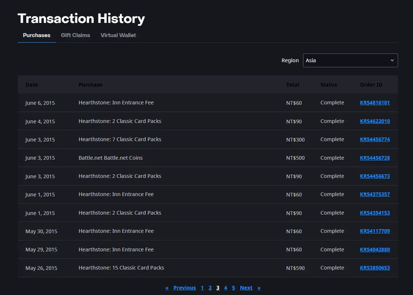413x295 pixels.
Task: Click the Purchase column header
Action: click(91, 85)
